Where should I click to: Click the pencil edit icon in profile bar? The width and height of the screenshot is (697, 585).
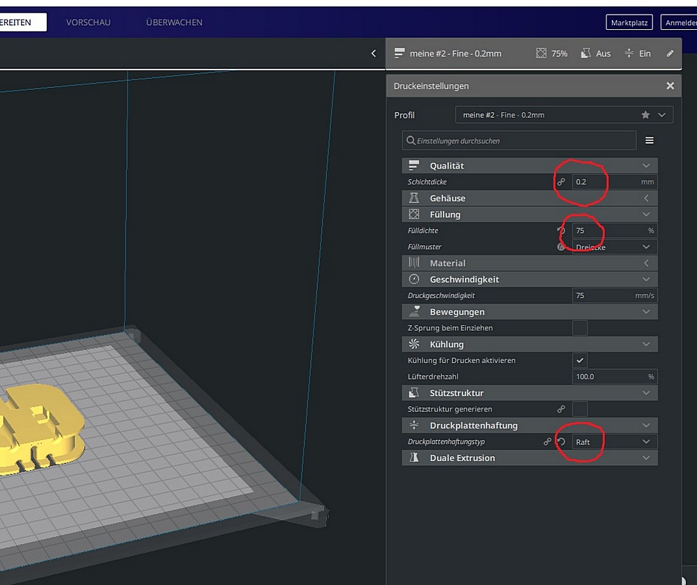click(670, 54)
